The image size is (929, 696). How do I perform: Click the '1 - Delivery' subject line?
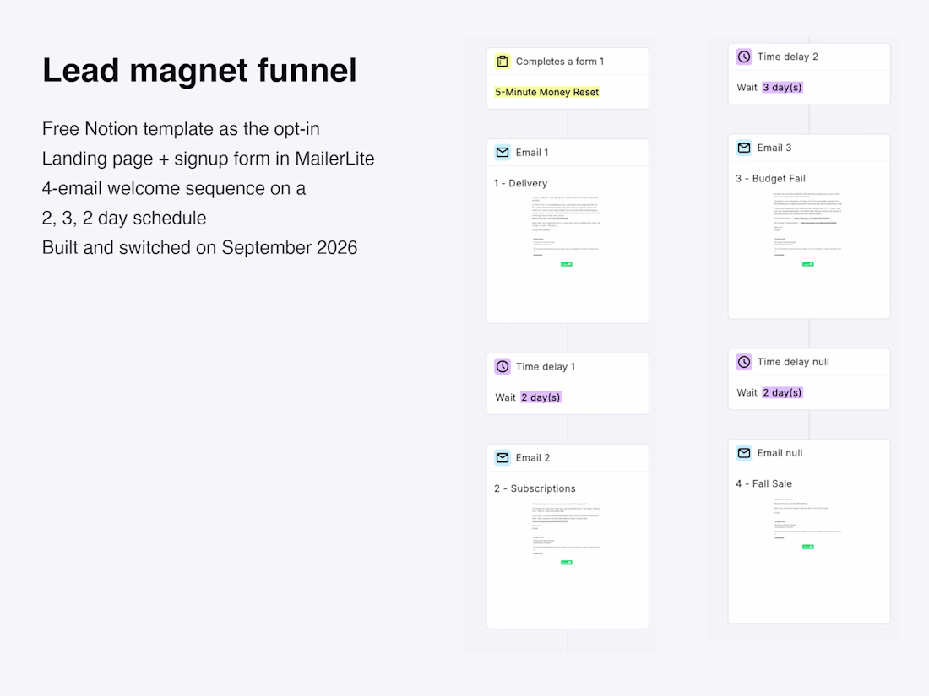521,183
